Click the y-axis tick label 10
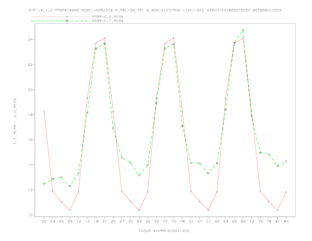Viewport: 312px width, 241px height. [30, 215]
